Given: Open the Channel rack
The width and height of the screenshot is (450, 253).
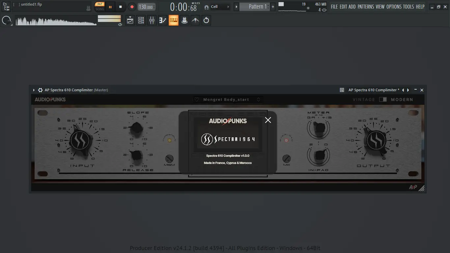Looking at the screenshot, I should click(141, 20).
